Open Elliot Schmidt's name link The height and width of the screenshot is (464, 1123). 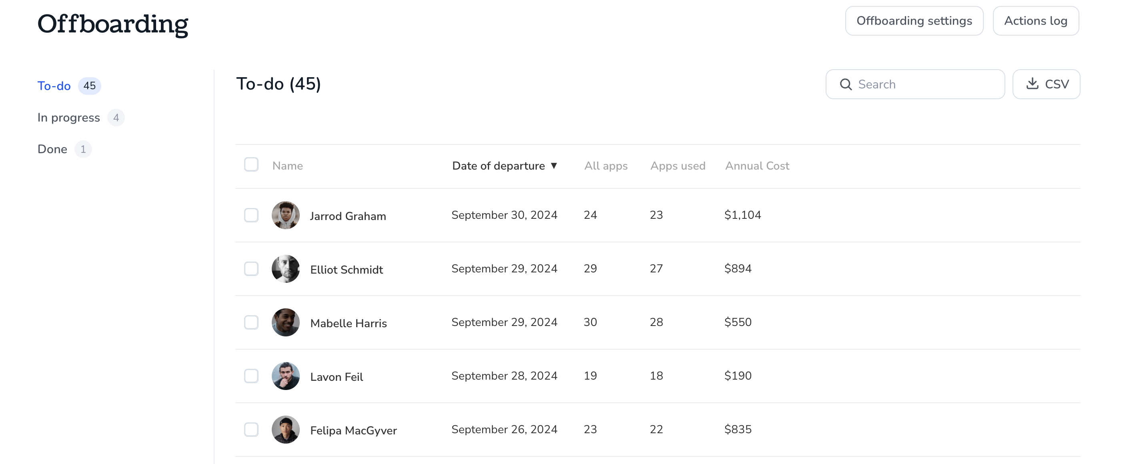click(x=347, y=270)
